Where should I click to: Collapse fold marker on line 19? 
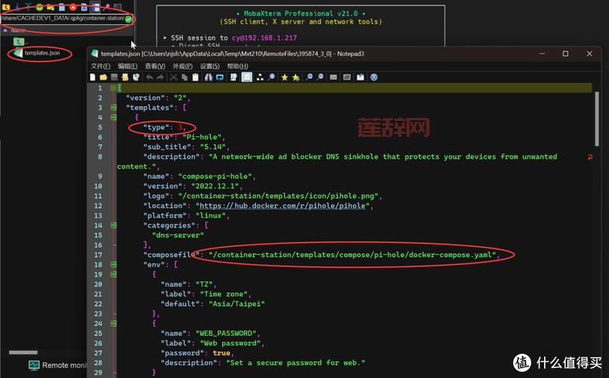pyautogui.click(x=113, y=274)
